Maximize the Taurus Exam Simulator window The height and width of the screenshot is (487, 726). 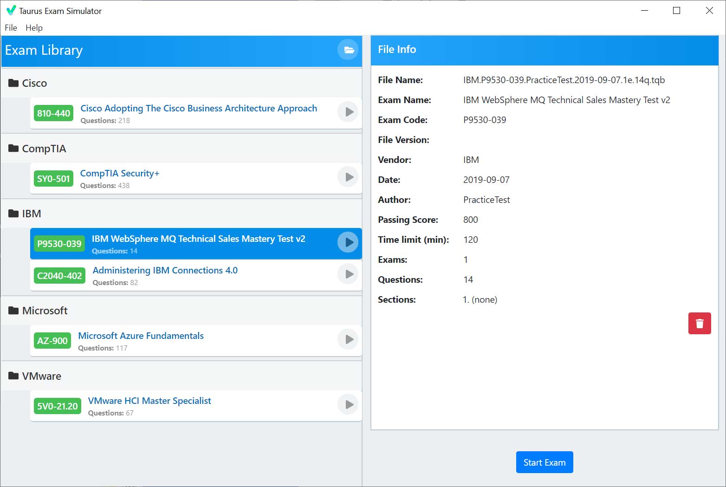(677, 10)
